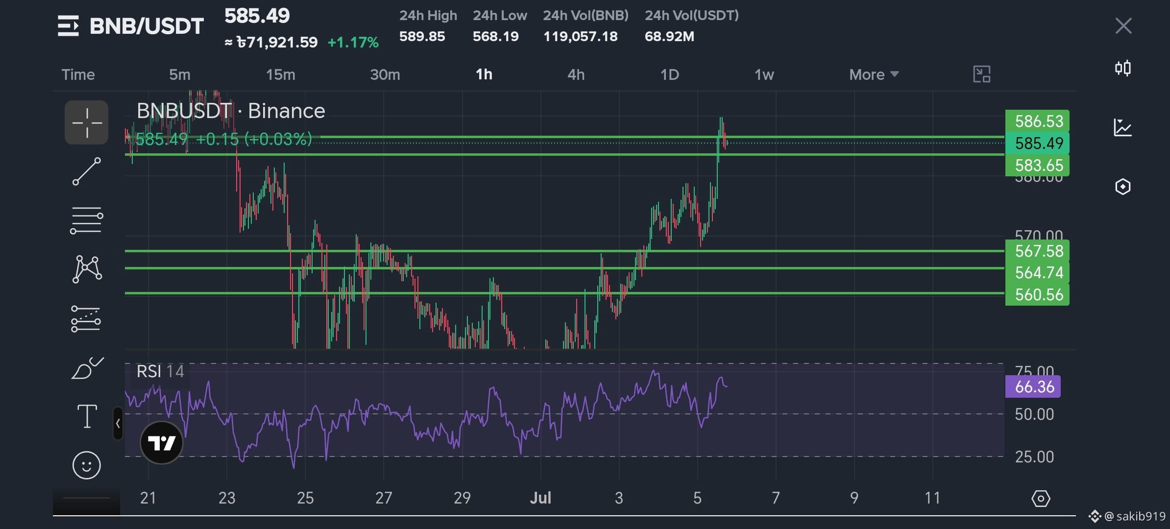Image resolution: width=1170 pixels, height=529 pixels.
Task: Click the 24h Vol(BNB) value 119,057.18
Action: coord(581,36)
